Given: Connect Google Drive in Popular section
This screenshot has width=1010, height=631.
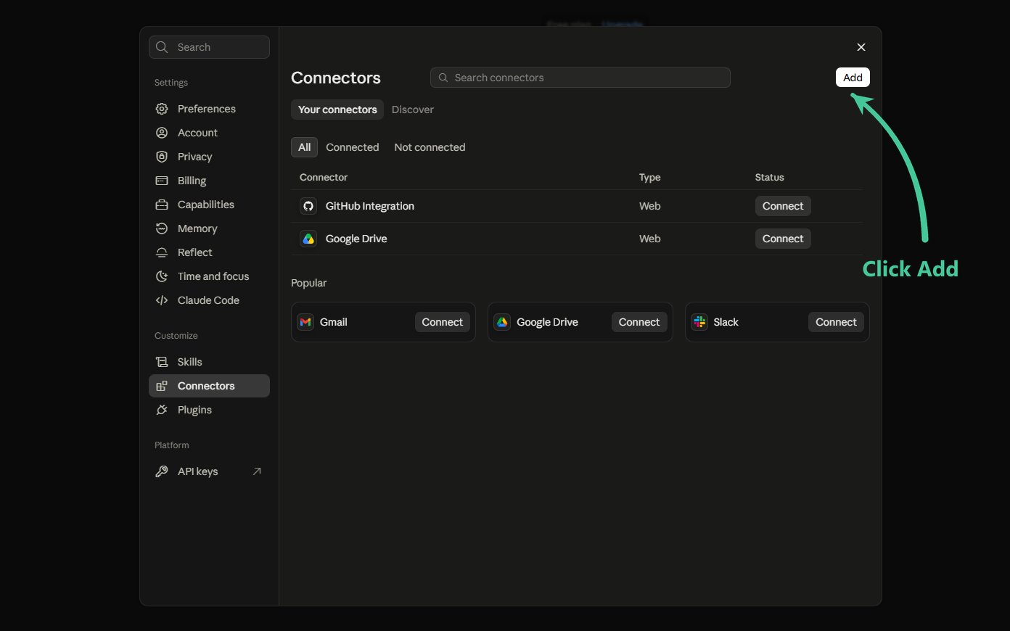Looking at the screenshot, I should click(x=639, y=322).
